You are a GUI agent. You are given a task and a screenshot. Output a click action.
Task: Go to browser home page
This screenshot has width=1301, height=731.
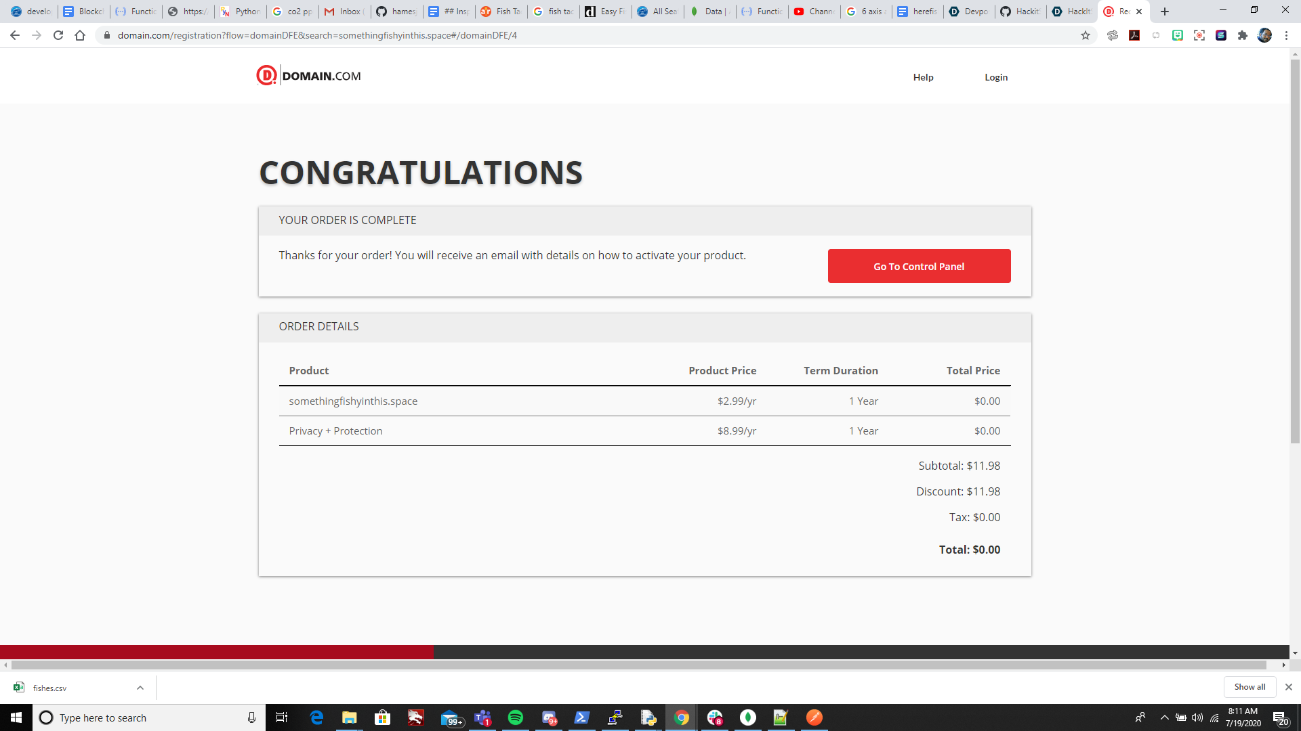pyautogui.click(x=80, y=35)
